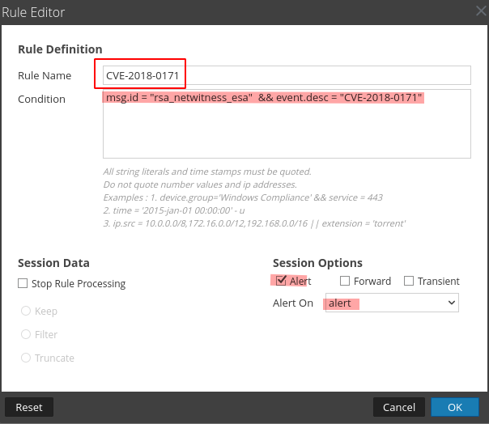Screen dimensions: 489x424
Task: Confirm the rule with OK
Action: [454, 407]
